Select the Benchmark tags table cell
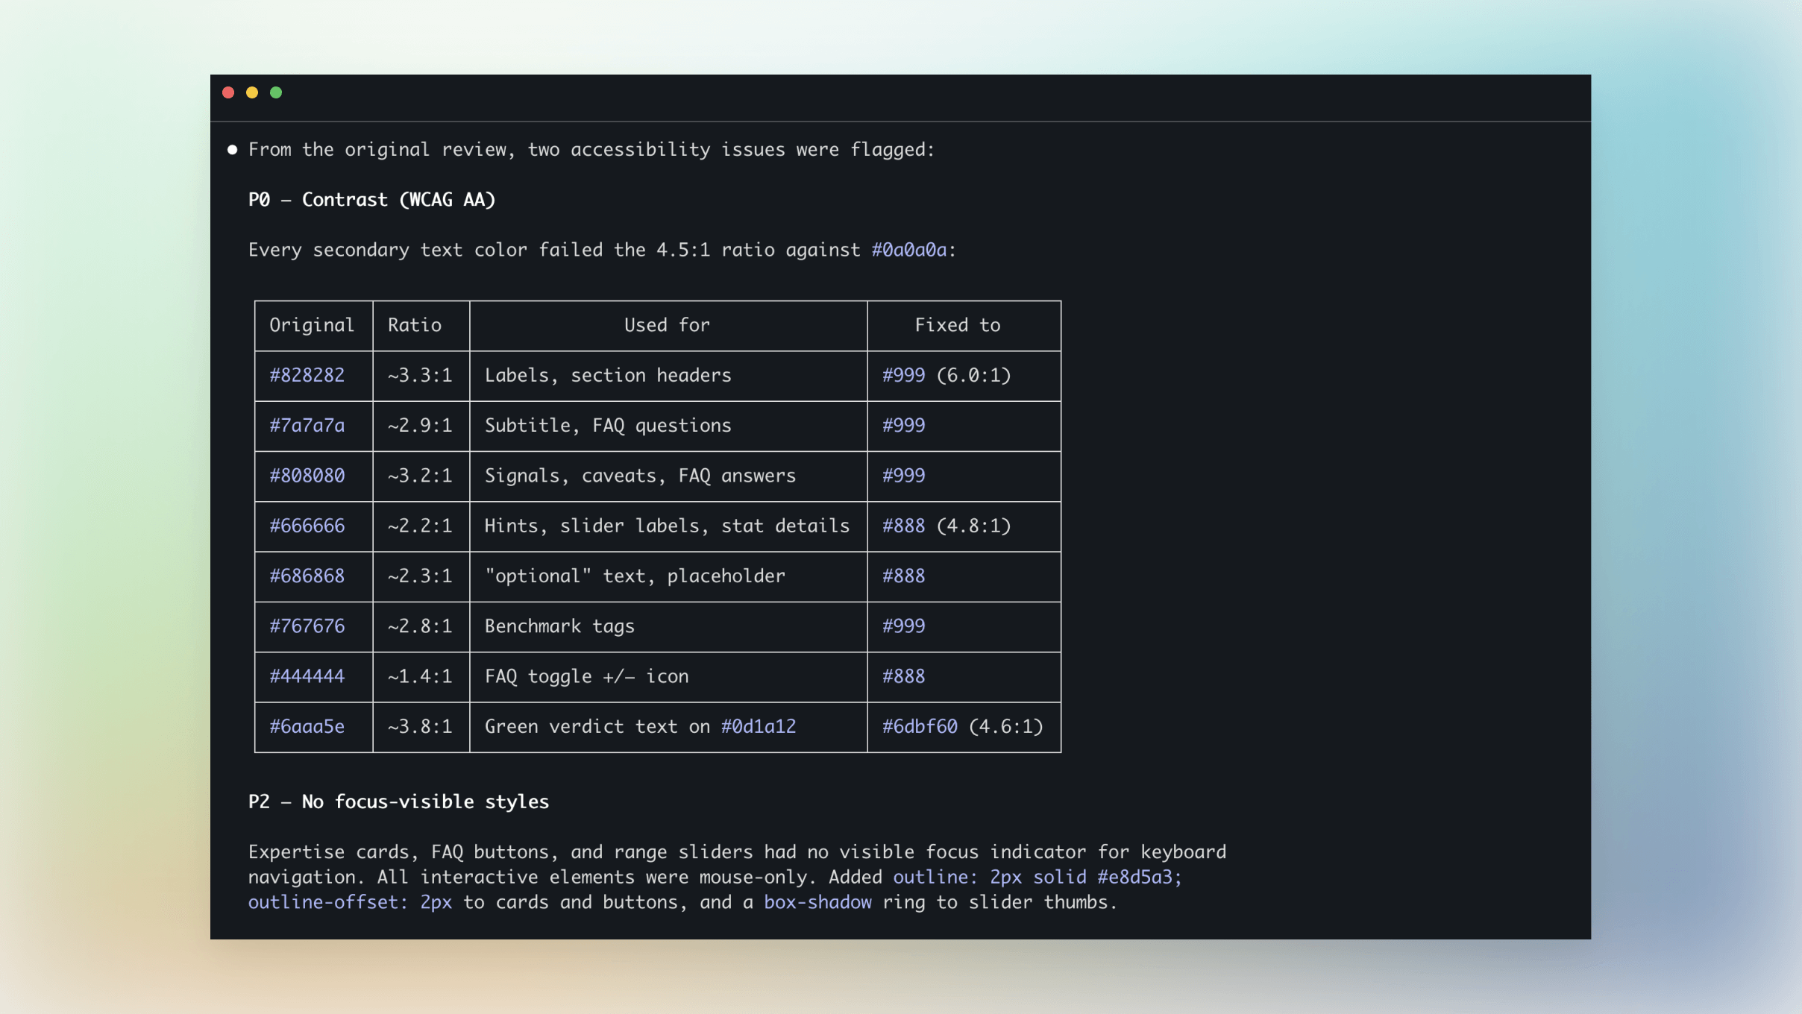The width and height of the screenshot is (1802, 1014). pyautogui.click(x=559, y=626)
